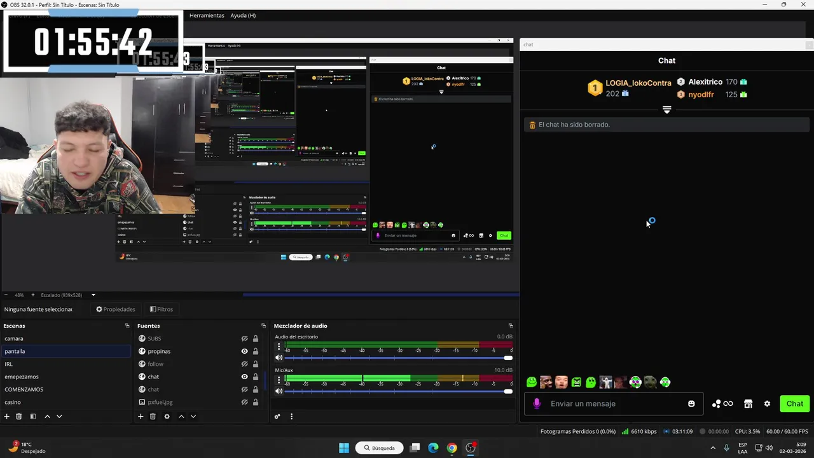Open Herramientas menu
Image resolution: width=814 pixels, height=458 pixels.
click(207, 15)
